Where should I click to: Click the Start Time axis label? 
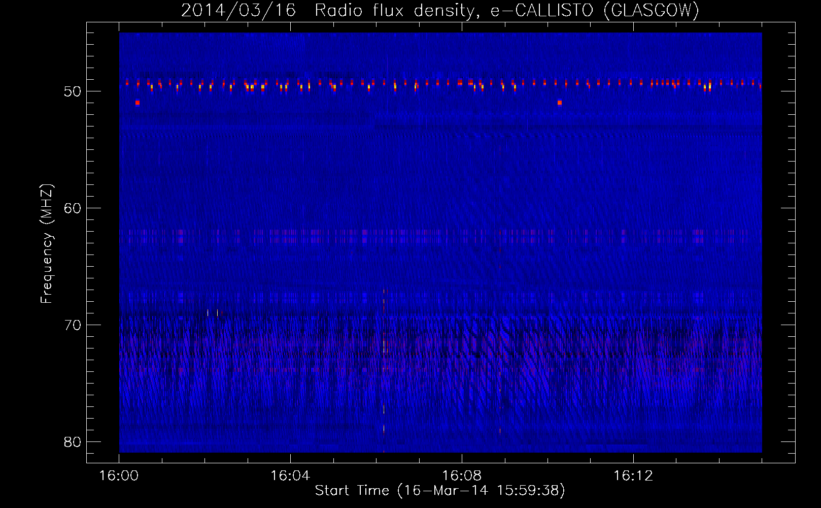(x=440, y=490)
